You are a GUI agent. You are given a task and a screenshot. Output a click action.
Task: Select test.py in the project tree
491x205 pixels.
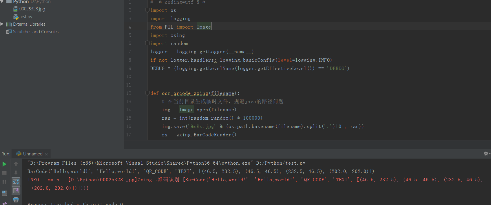pyautogui.click(x=26, y=17)
